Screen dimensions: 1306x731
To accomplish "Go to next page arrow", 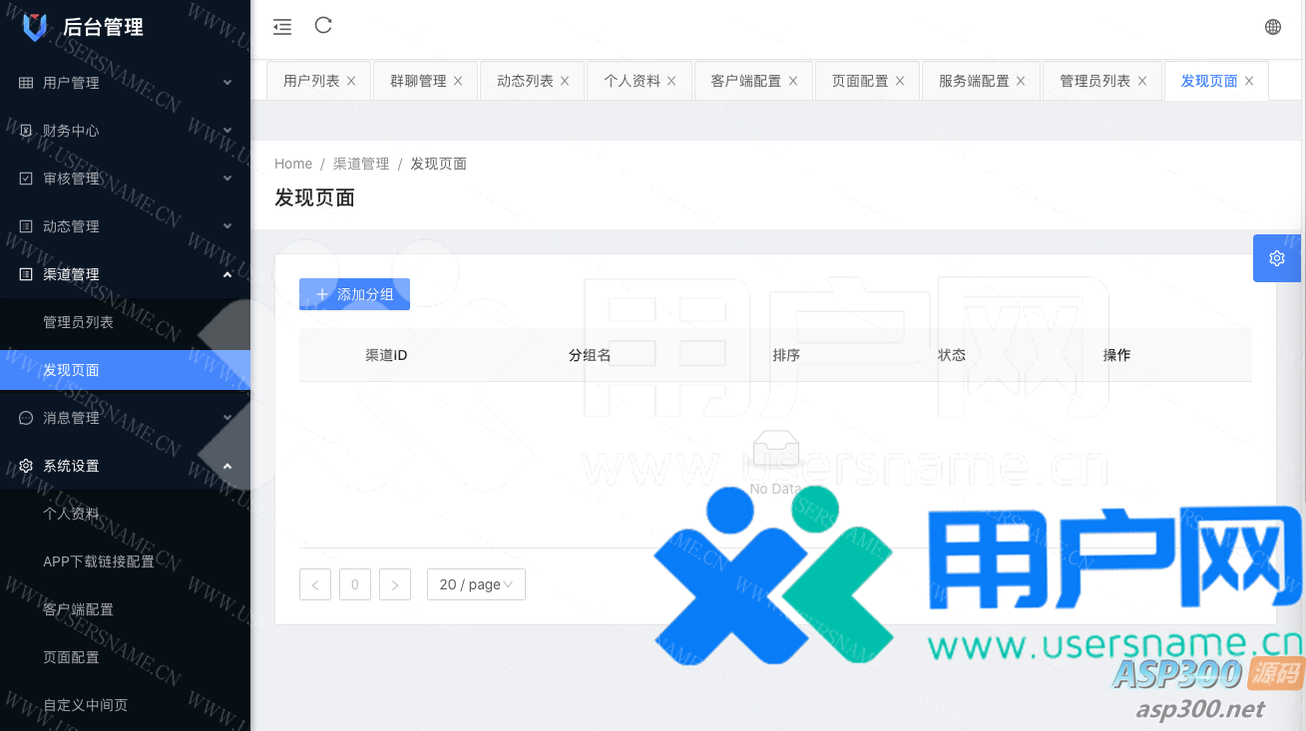I will click(x=395, y=584).
